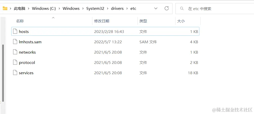Go to 此电脑 in breadcrumb

click(20, 9)
